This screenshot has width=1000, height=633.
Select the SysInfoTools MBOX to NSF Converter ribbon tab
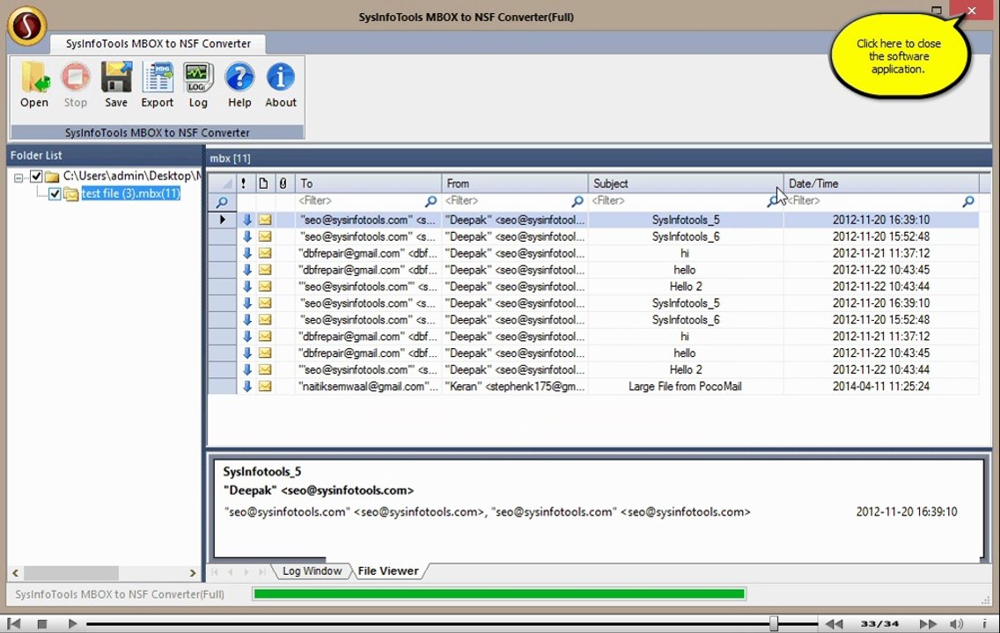[x=158, y=43]
